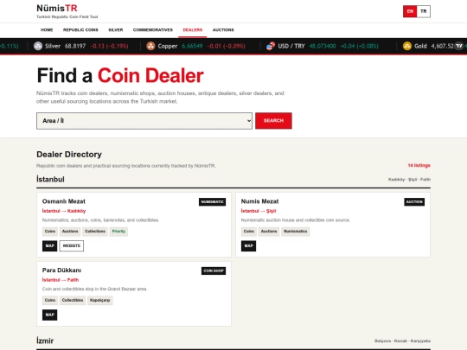
Task: Select the Dealers menu item
Action: click(192, 30)
